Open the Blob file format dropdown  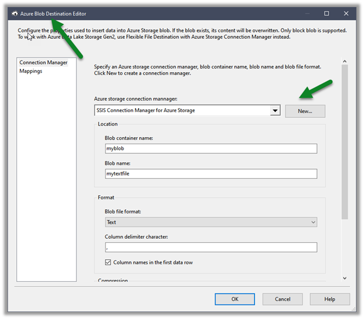click(x=210, y=222)
